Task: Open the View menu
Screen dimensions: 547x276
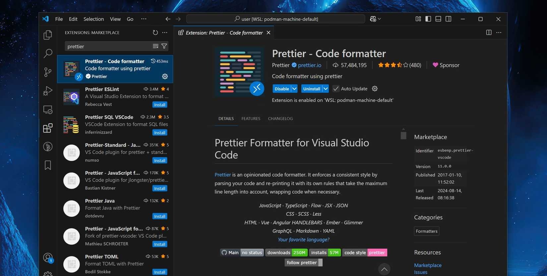Action: tap(115, 19)
